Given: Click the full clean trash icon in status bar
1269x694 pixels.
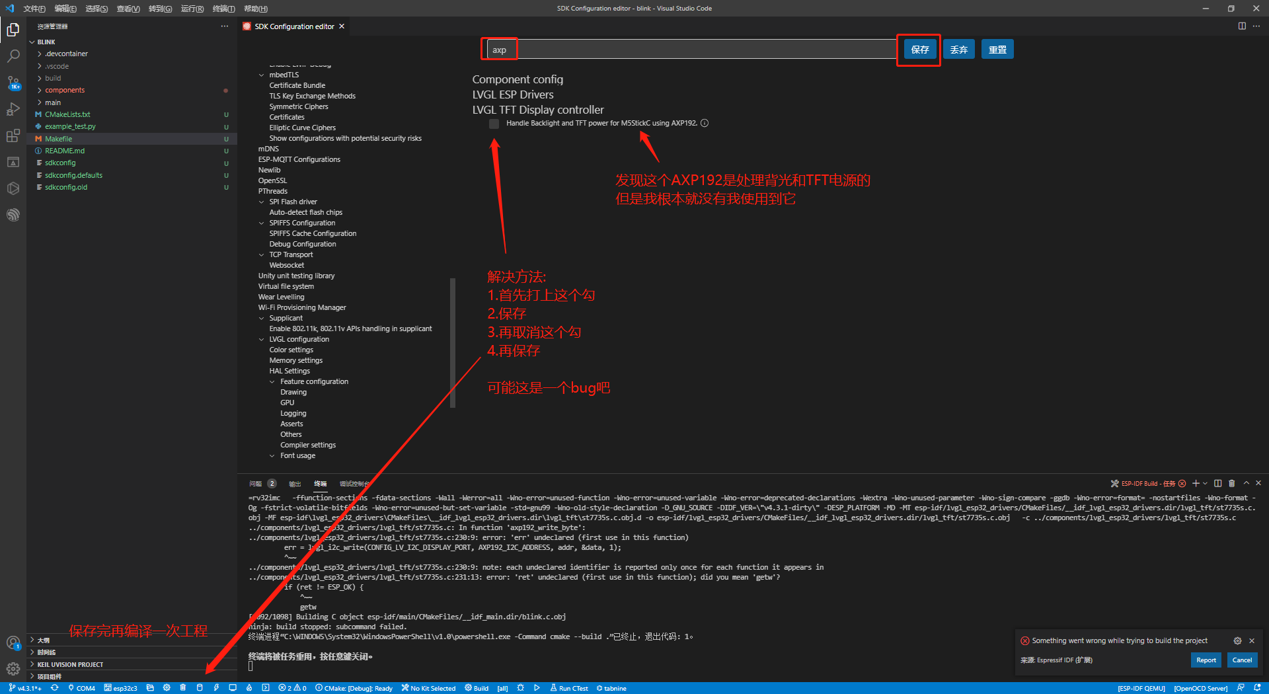Looking at the screenshot, I should (x=183, y=688).
